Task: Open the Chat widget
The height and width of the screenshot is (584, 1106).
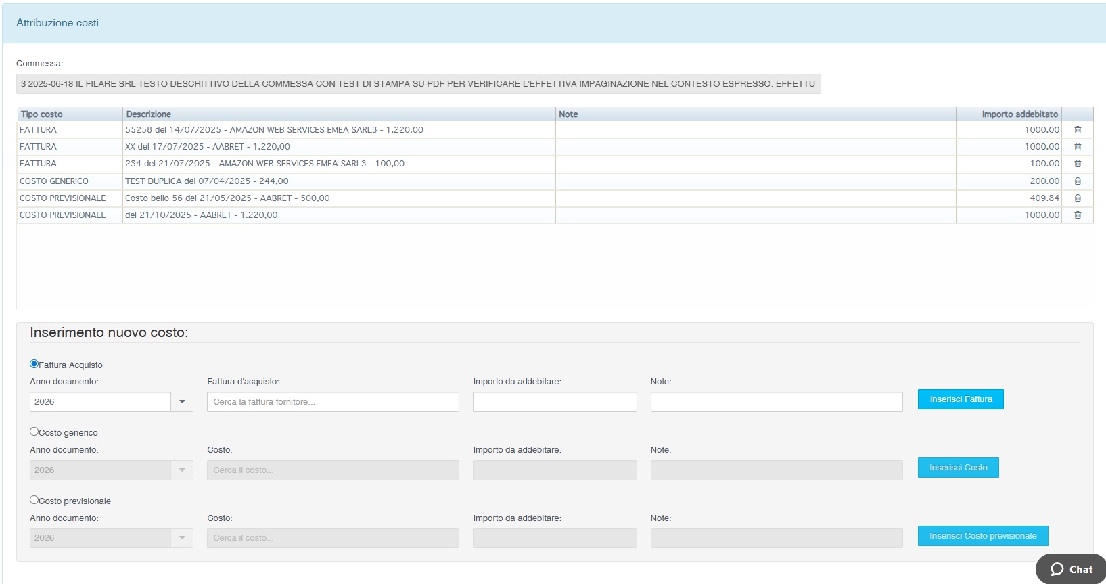Action: tap(1072, 569)
